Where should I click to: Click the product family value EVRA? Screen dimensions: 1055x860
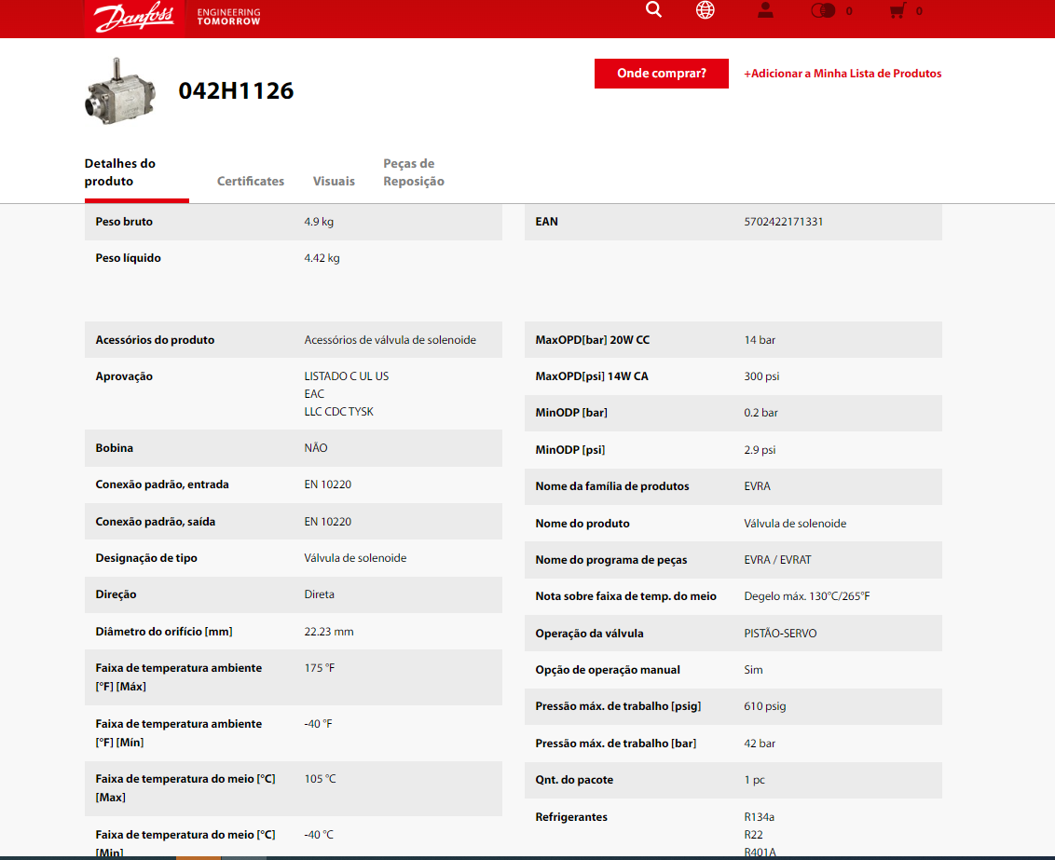(757, 486)
